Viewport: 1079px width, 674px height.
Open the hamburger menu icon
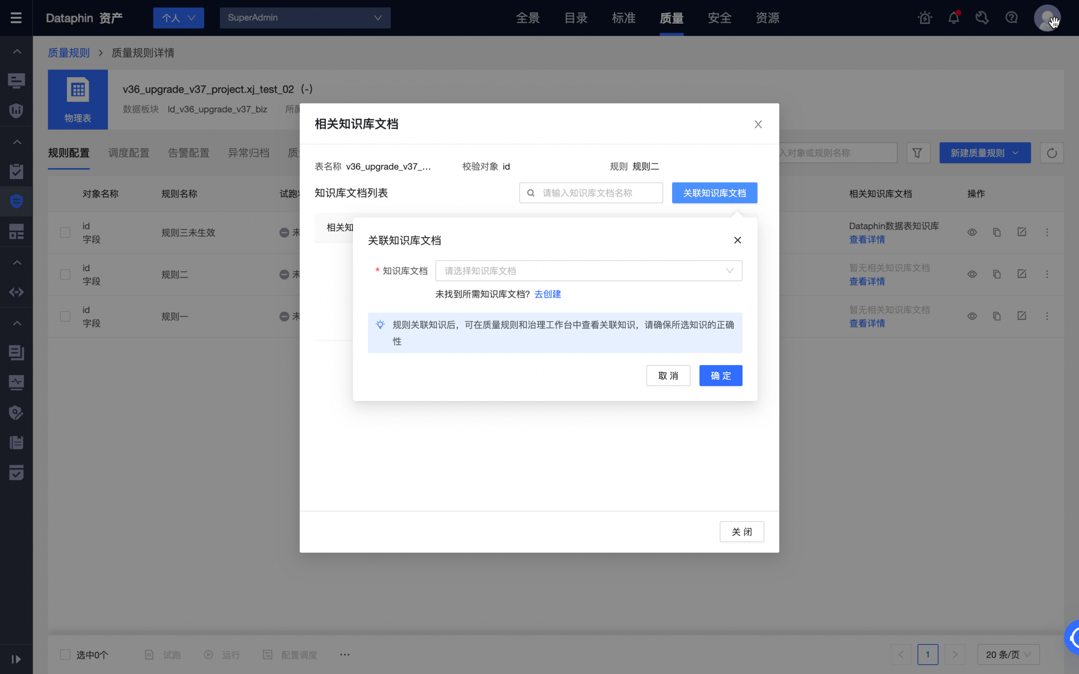[16, 18]
